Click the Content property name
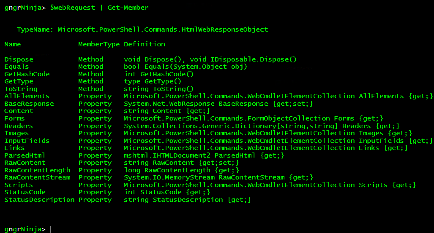 (x=19, y=111)
